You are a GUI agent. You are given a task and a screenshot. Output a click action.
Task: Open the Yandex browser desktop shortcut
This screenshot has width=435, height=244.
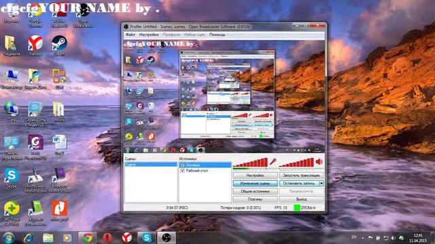coord(35,46)
